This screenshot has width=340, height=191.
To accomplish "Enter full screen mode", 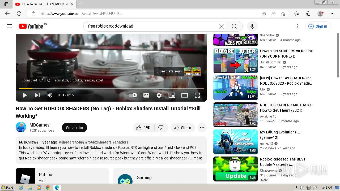I will click(197, 95).
